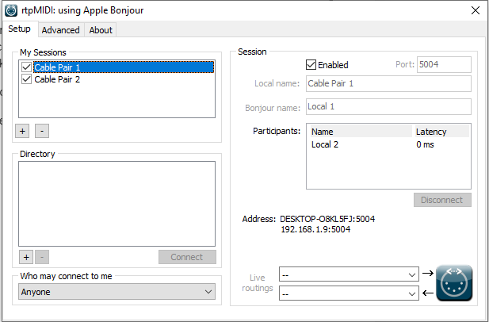The height and width of the screenshot is (322, 489).
Task: Click the MIDI connector logo icon
Action: tap(454, 283)
